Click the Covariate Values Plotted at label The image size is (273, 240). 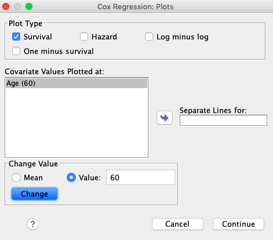(x=54, y=71)
